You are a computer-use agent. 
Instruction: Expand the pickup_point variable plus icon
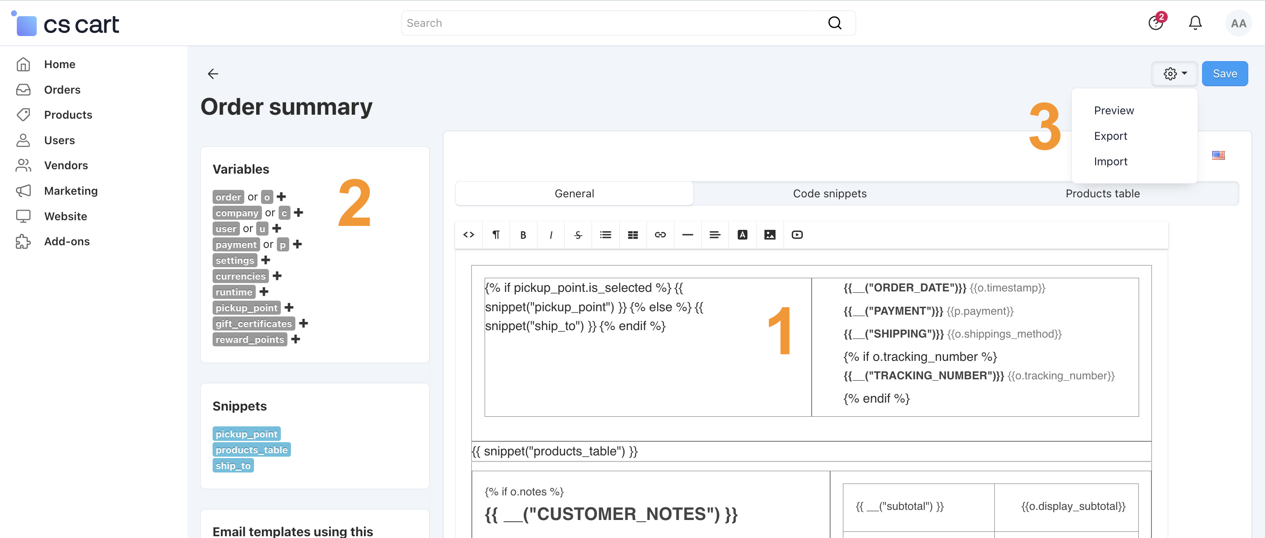pos(289,308)
